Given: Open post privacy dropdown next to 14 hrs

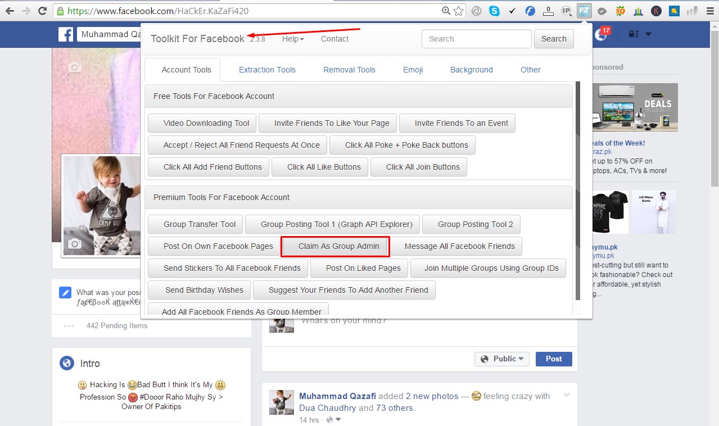Looking at the screenshot, I should pyautogui.click(x=334, y=420).
